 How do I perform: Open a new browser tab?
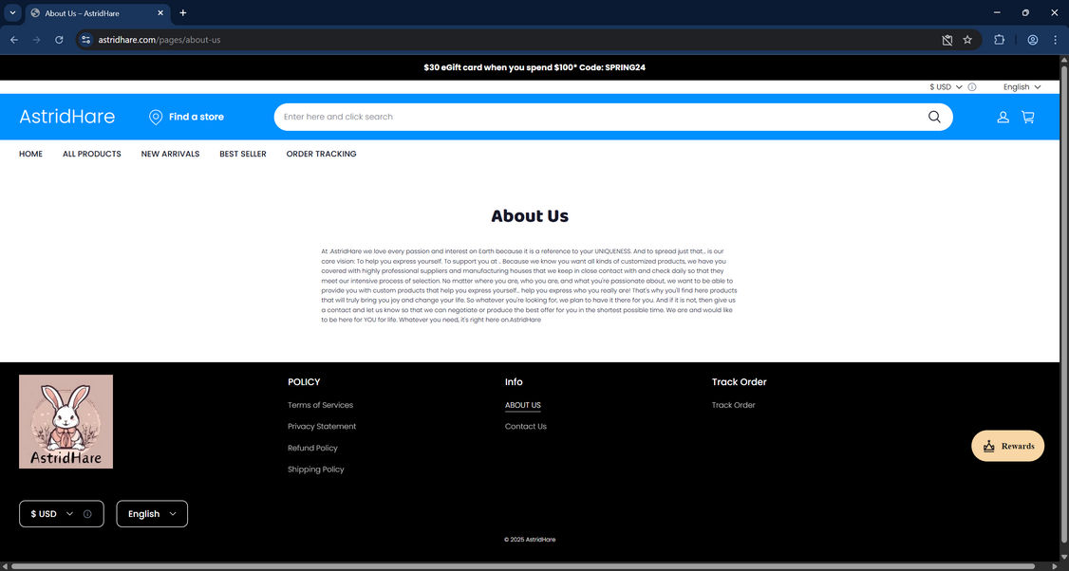tap(182, 13)
